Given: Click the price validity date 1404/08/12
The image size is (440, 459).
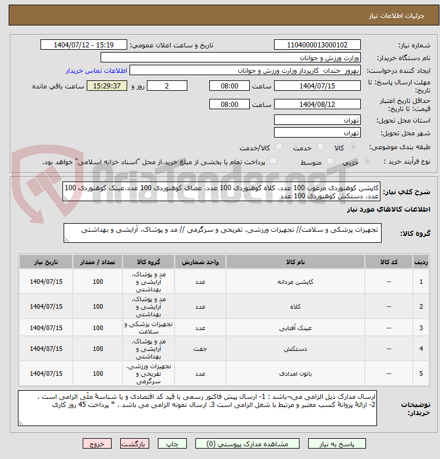Looking at the screenshot, I should 317,104.
